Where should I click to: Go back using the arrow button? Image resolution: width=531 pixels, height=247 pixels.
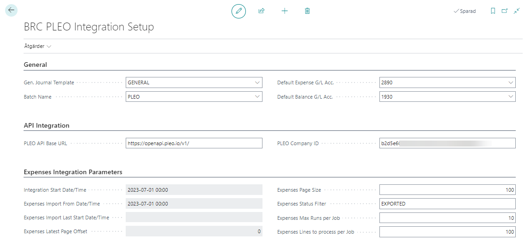click(11, 11)
